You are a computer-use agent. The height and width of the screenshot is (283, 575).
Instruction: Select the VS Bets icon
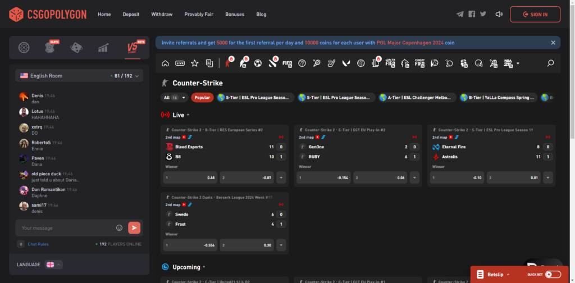[x=133, y=47]
